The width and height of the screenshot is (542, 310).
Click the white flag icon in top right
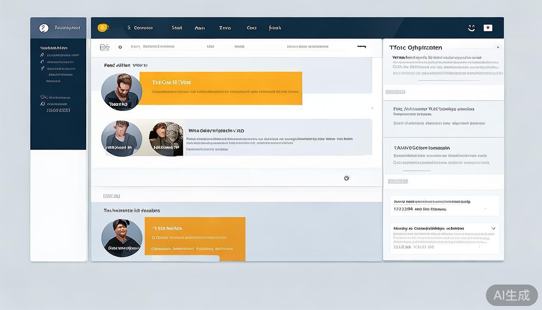[488, 28]
